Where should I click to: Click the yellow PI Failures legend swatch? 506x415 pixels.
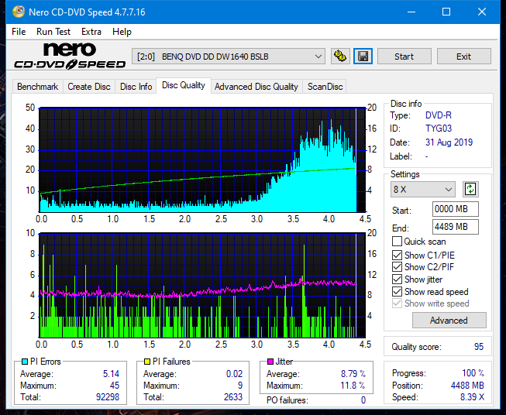pyautogui.click(x=147, y=362)
